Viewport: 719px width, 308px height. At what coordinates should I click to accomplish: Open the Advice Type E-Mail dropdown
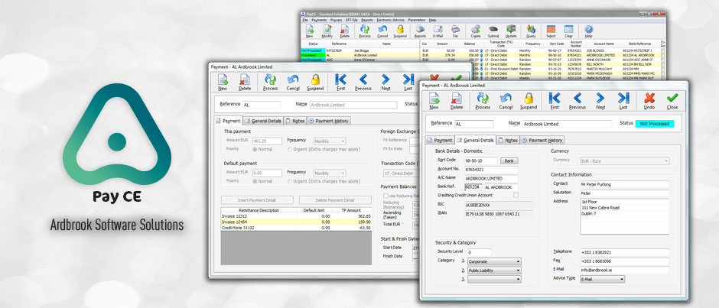pos(602,279)
